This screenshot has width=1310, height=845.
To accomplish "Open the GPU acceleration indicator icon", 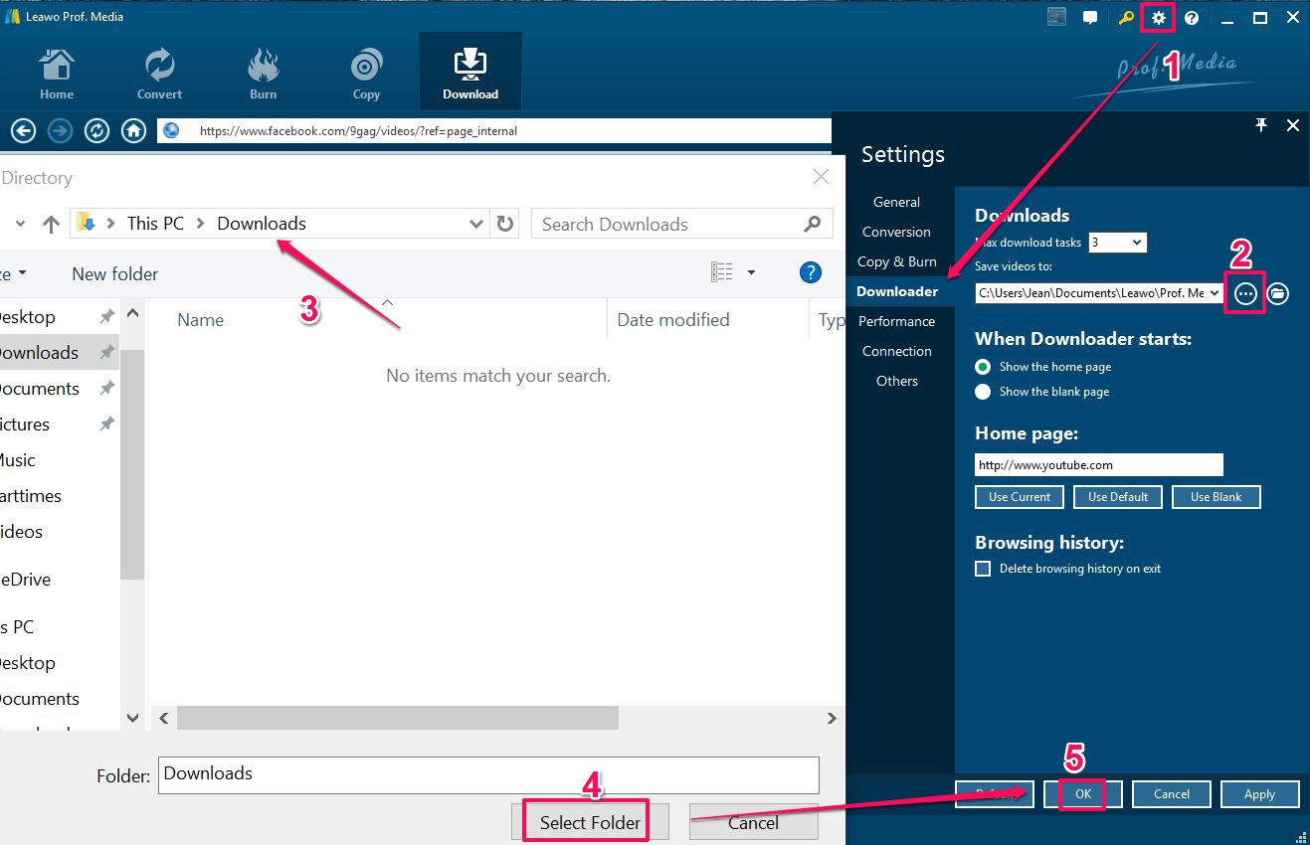I will pos(1056,17).
